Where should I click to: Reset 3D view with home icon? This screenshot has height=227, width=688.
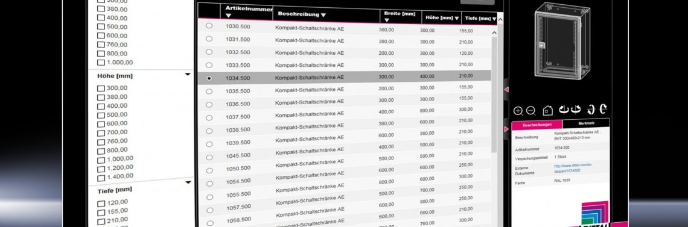(x=547, y=110)
